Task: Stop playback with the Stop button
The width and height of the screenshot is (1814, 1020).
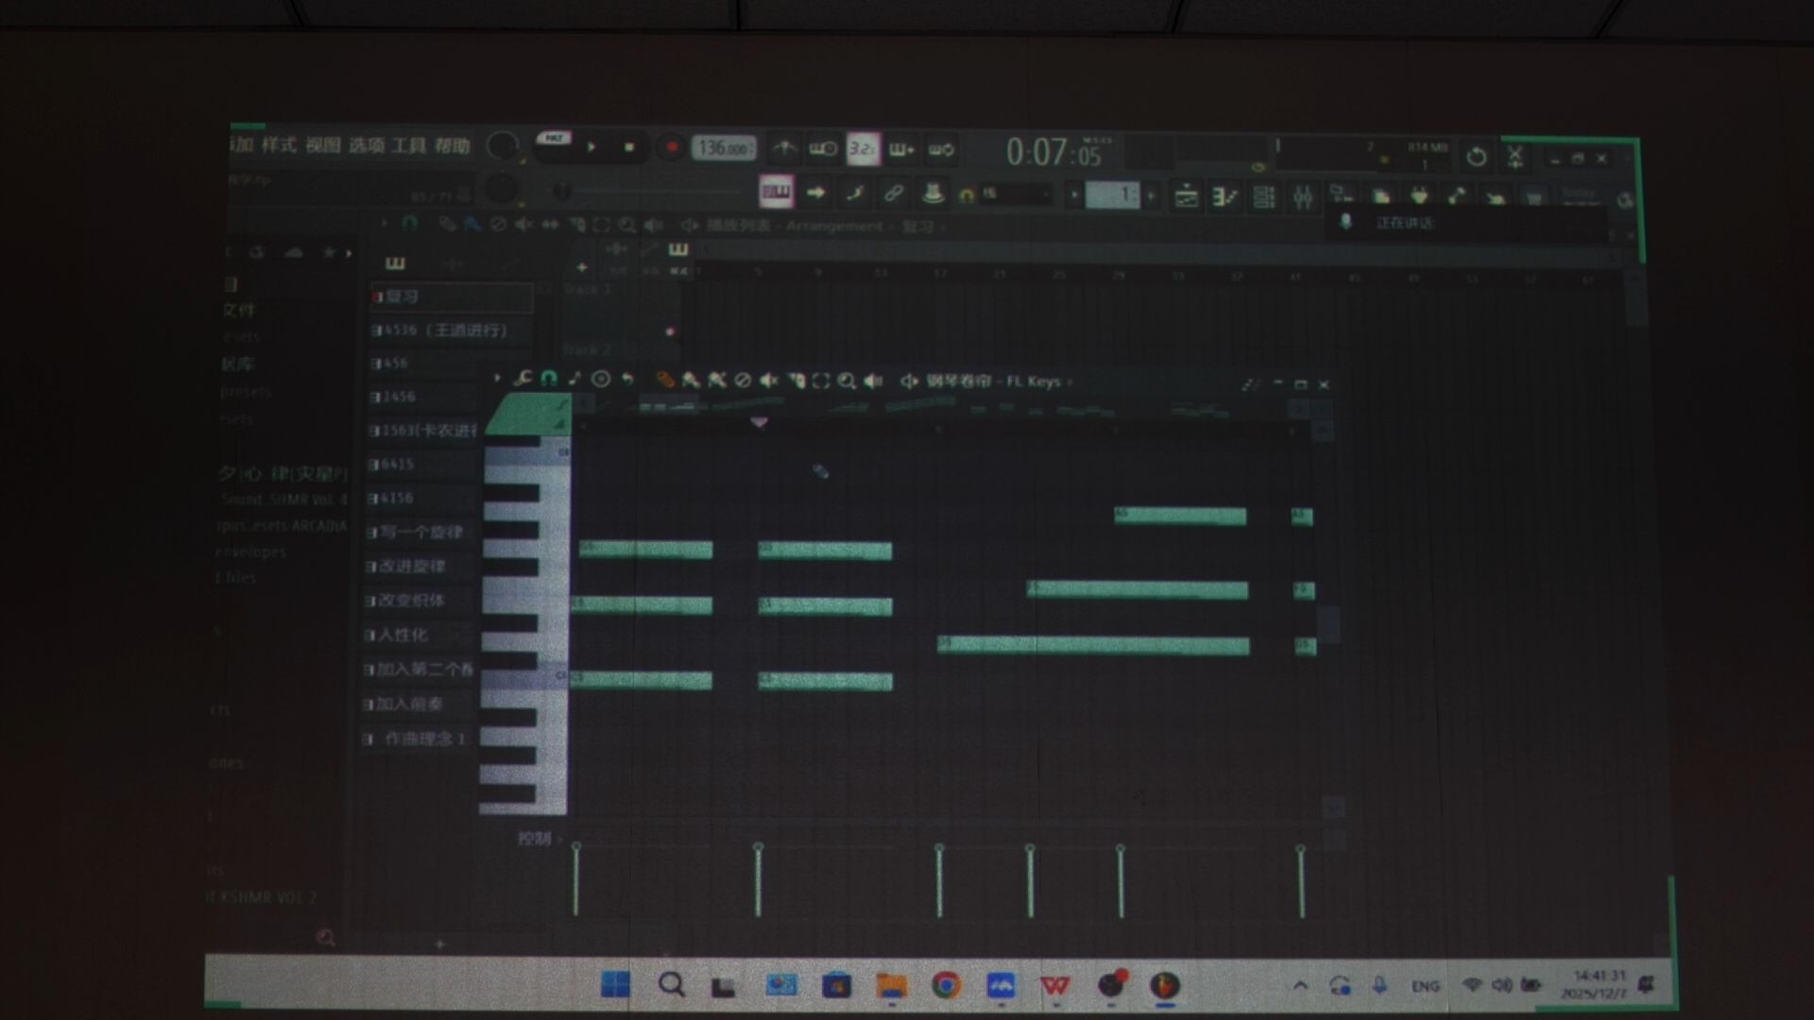Action: (629, 147)
